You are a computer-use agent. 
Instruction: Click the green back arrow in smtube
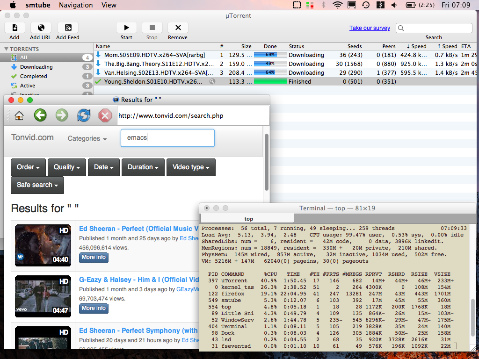pos(40,115)
